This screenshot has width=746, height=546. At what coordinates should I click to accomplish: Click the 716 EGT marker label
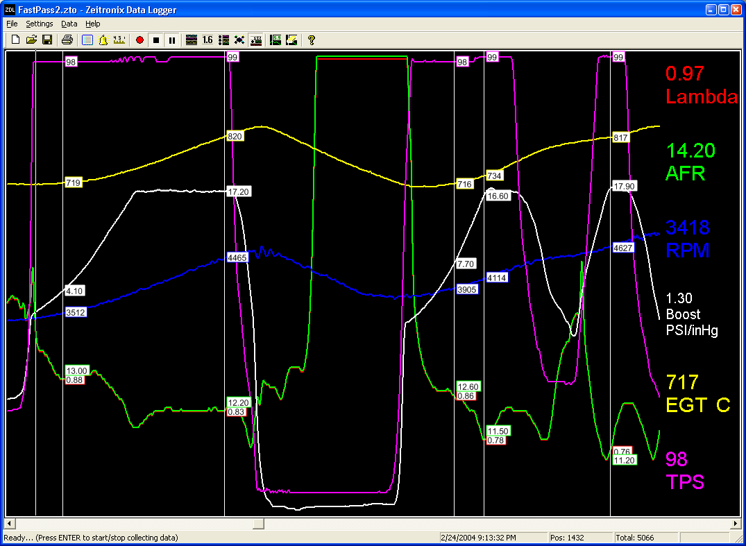pyautogui.click(x=466, y=183)
